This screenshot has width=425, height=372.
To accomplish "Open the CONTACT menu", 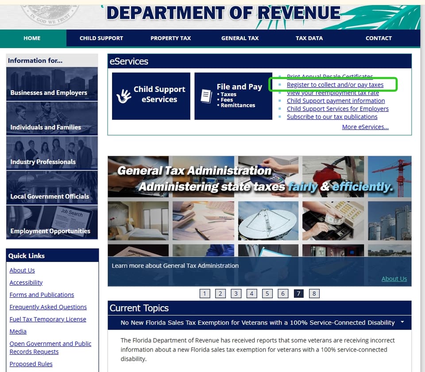I will click(379, 38).
